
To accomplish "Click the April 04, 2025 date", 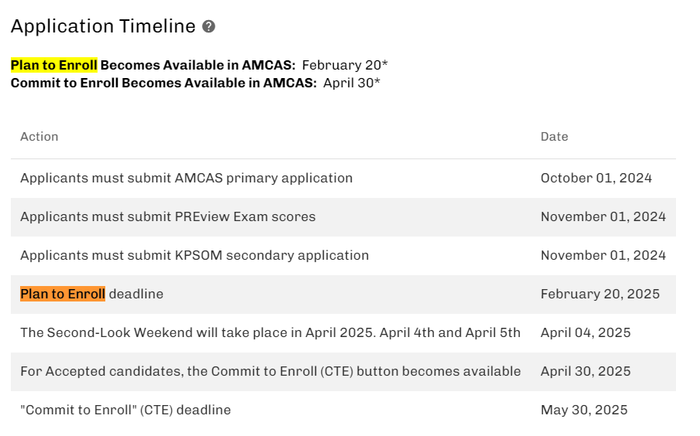I will tap(585, 332).
